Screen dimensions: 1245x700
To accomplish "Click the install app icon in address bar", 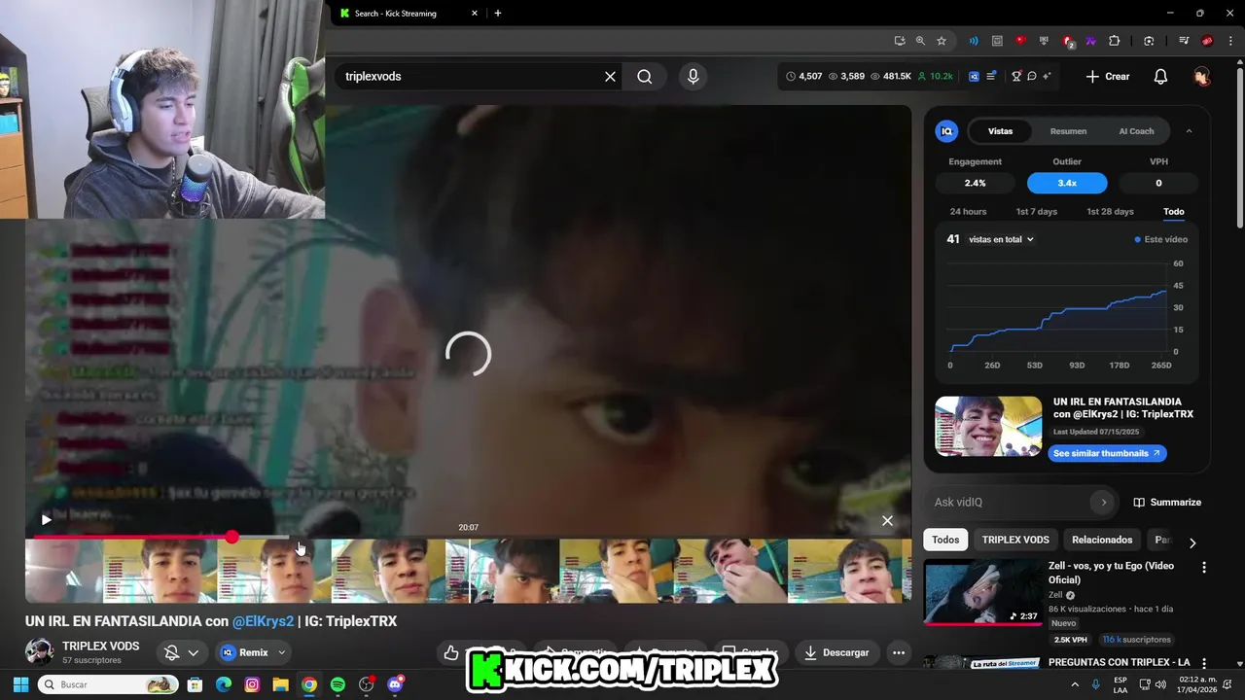I will 900,41.
